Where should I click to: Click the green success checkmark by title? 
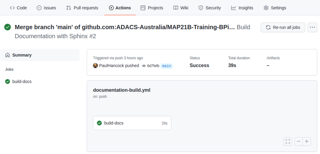7,27
